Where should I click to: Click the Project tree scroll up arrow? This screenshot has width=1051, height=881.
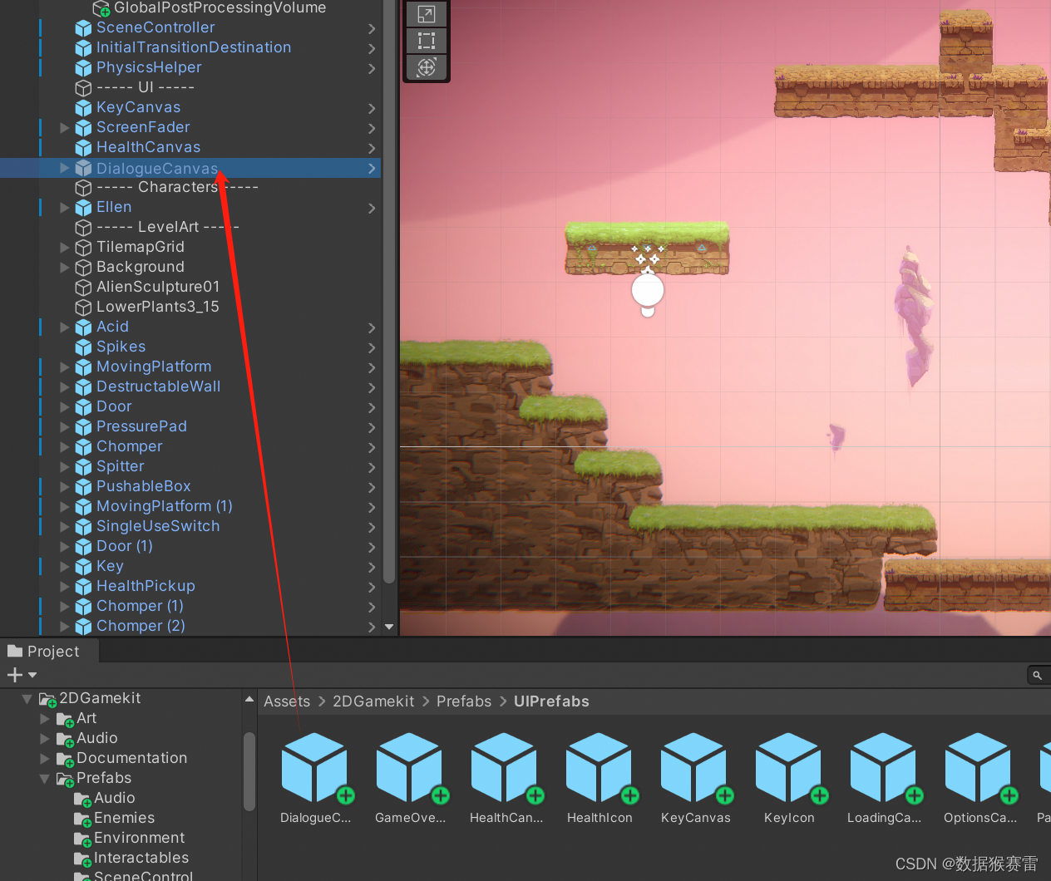(249, 700)
